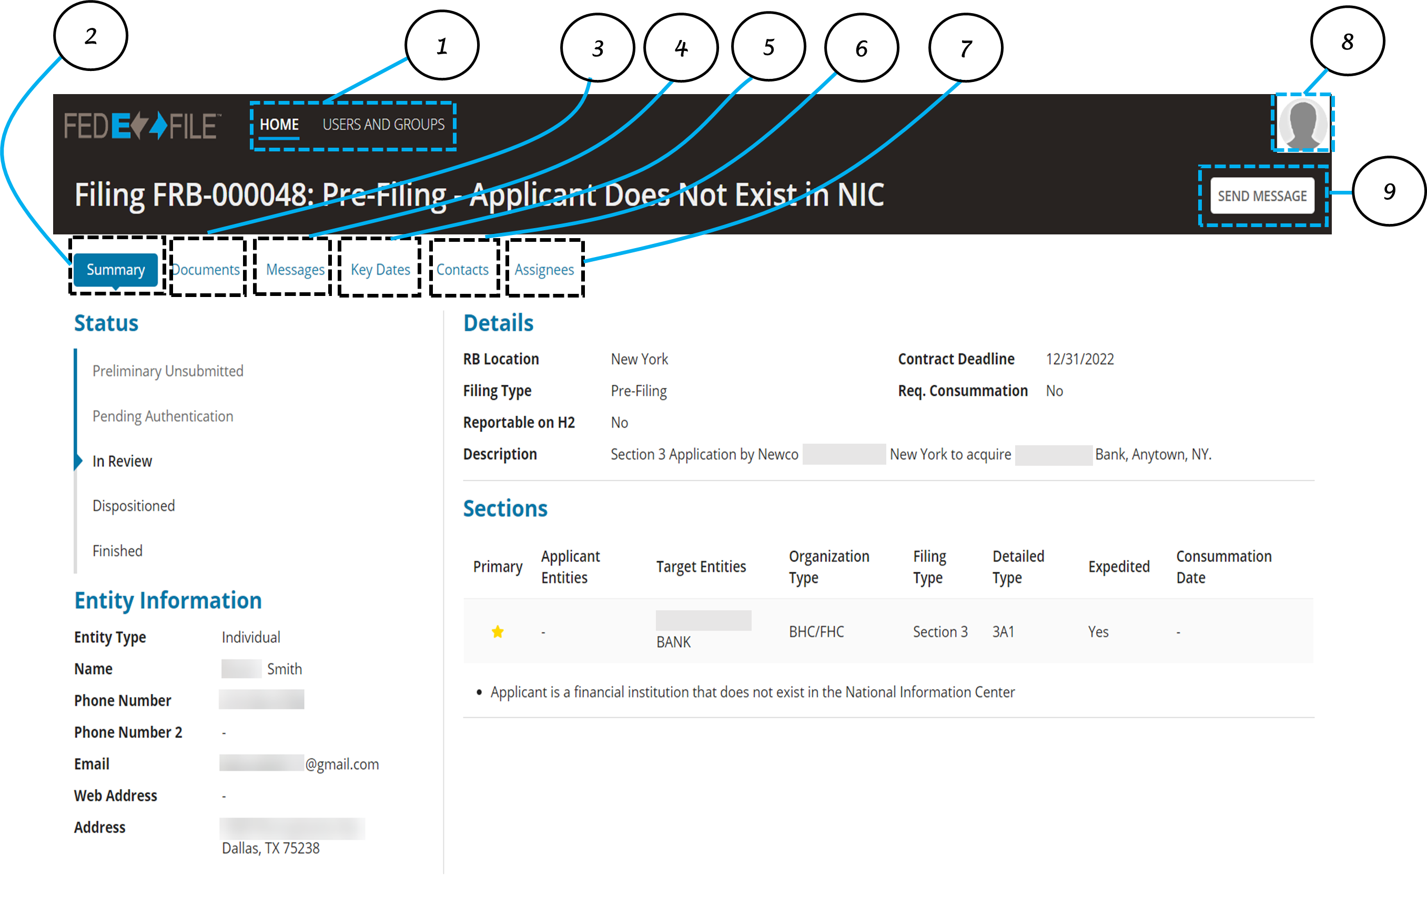Click the Sections heading
Image resolution: width=1427 pixels, height=901 pixels.
[x=505, y=508]
